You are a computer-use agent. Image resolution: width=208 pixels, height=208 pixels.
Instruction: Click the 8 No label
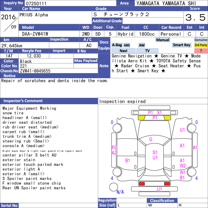point(81,51)
